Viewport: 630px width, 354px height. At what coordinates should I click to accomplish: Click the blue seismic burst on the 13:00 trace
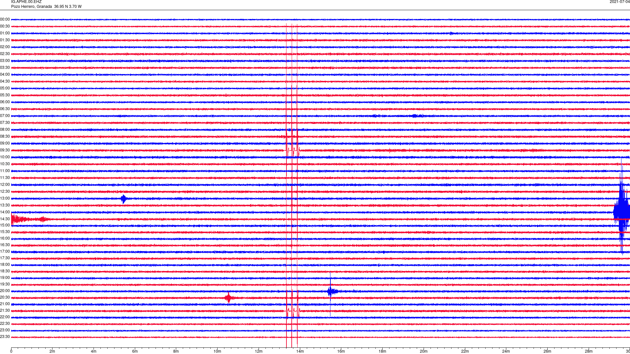[x=123, y=199]
